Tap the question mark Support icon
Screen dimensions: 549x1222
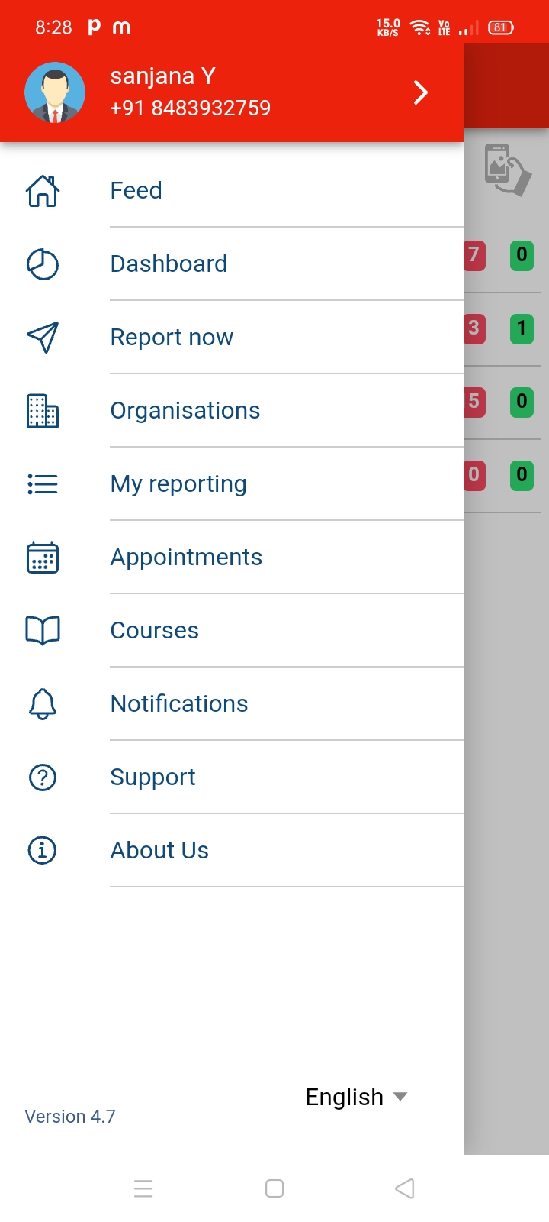tap(43, 777)
